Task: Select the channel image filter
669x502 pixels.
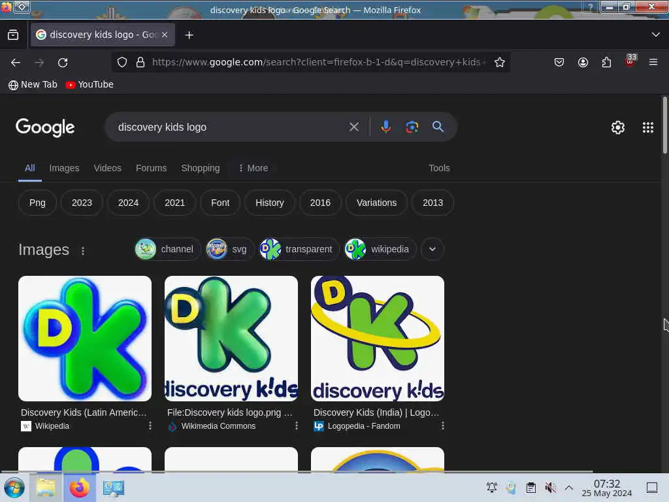Action: tap(167, 249)
